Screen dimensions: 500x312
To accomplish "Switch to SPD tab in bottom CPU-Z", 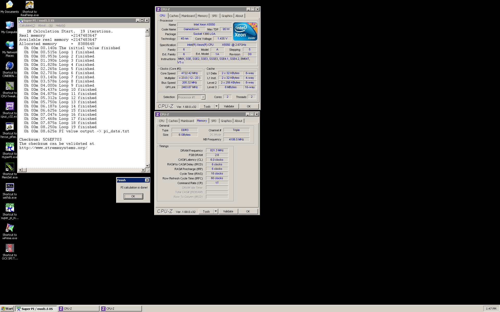I will (214, 121).
